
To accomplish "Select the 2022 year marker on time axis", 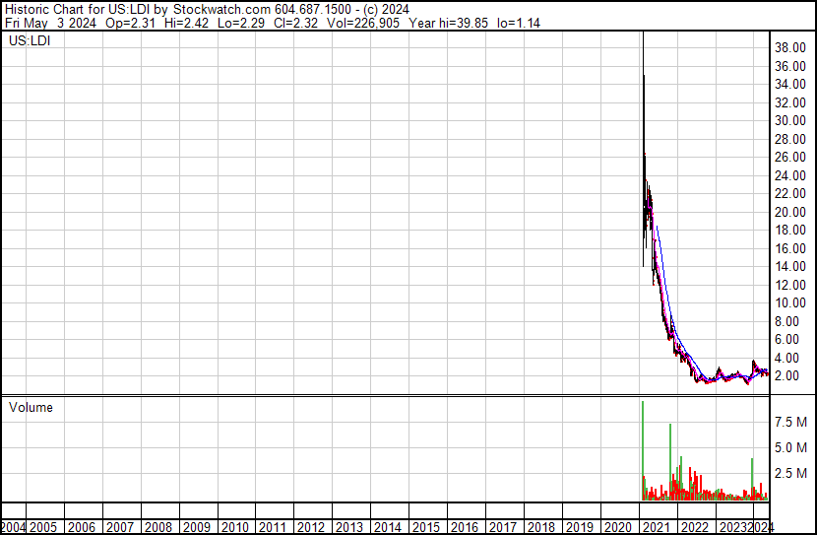I will pos(693,527).
